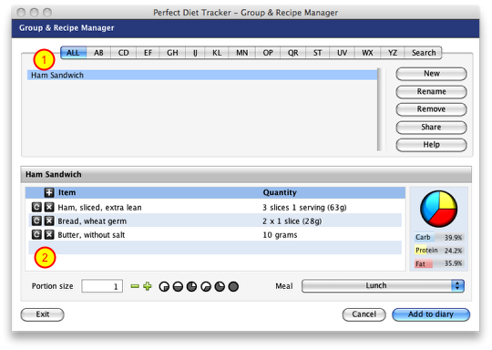Viewport: 492px width, 350px height.
Task: Click the nutrition pie chart
Action: (x=438, y=209)
